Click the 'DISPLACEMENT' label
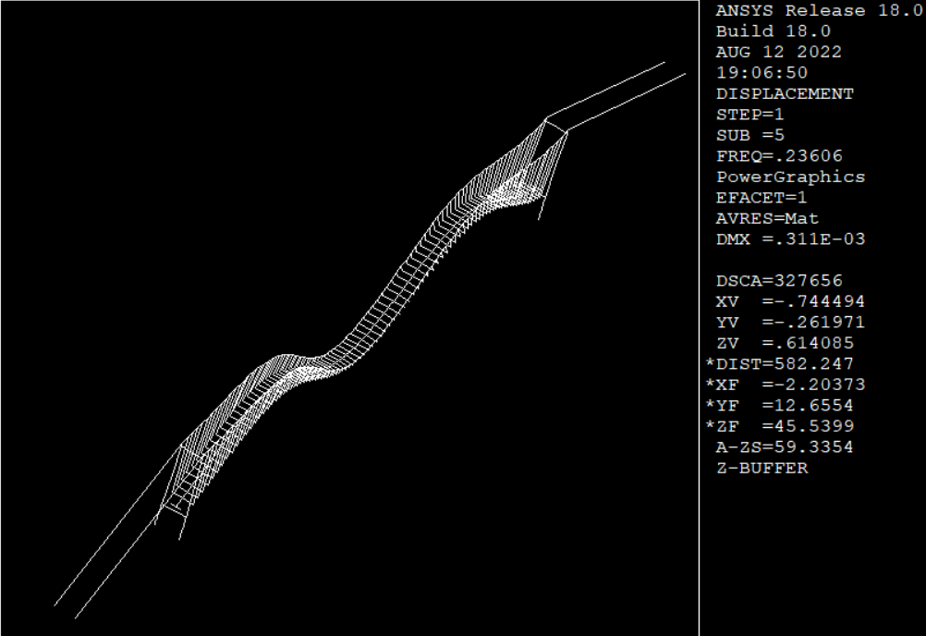The height and width of the screenshot is (636, 926). 785,94
